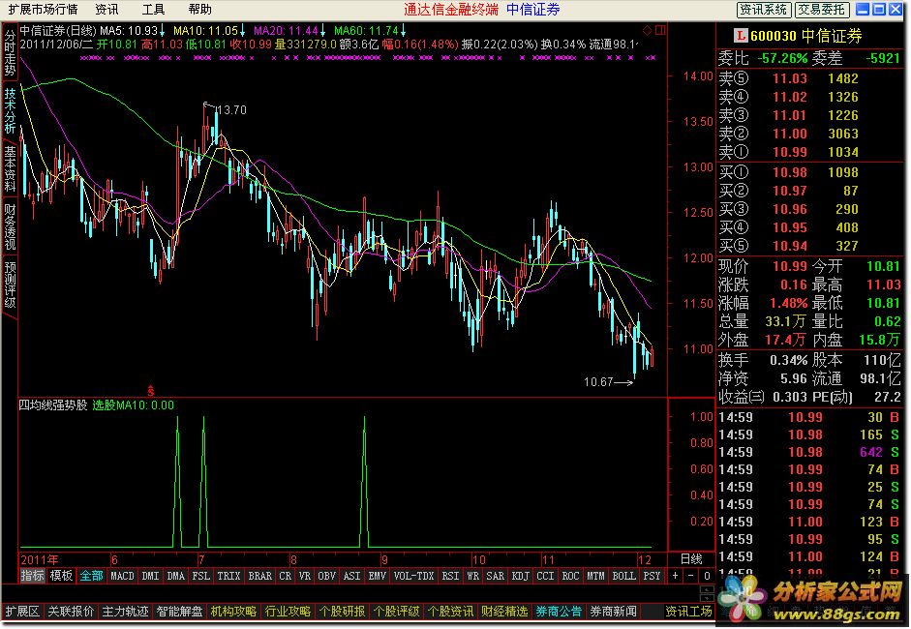Select the 指标 tab
The image size is (911, 629).
point(33,576)
